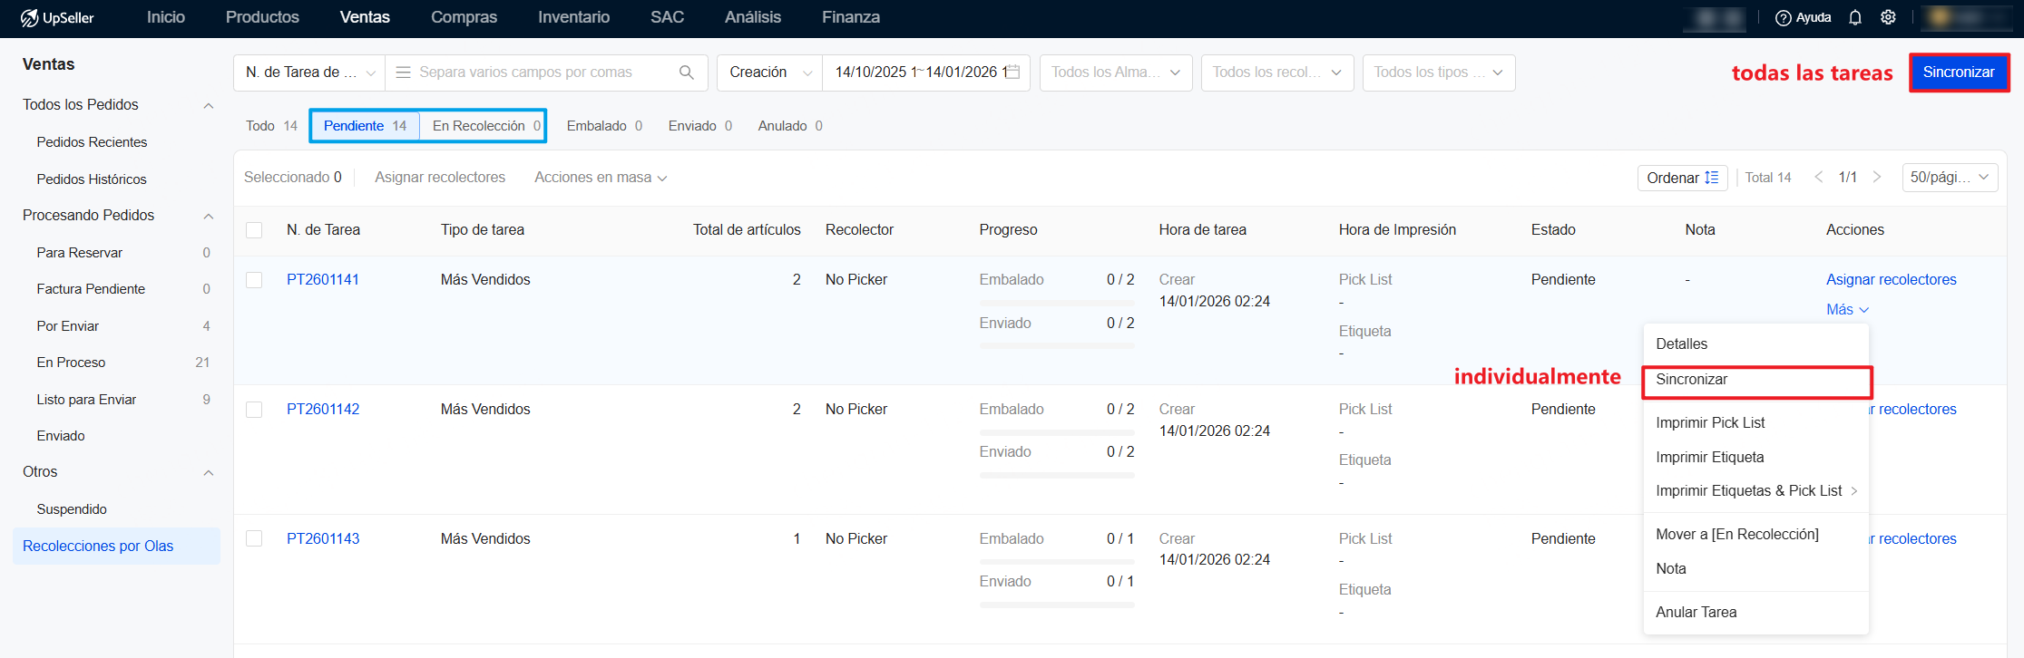Collapse the Procesando Pedidos section

click(x=209, y=216)
